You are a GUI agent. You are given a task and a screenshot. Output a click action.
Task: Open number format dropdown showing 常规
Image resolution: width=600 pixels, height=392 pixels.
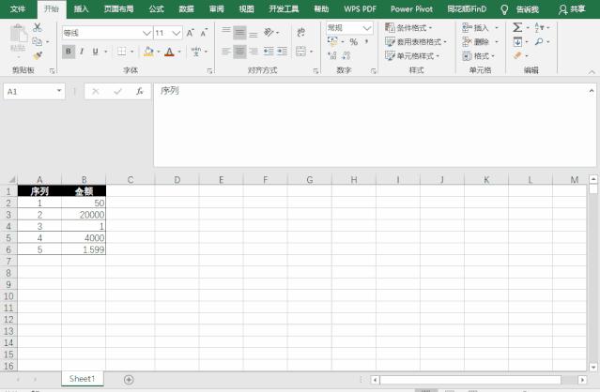(x=366, y=28)
